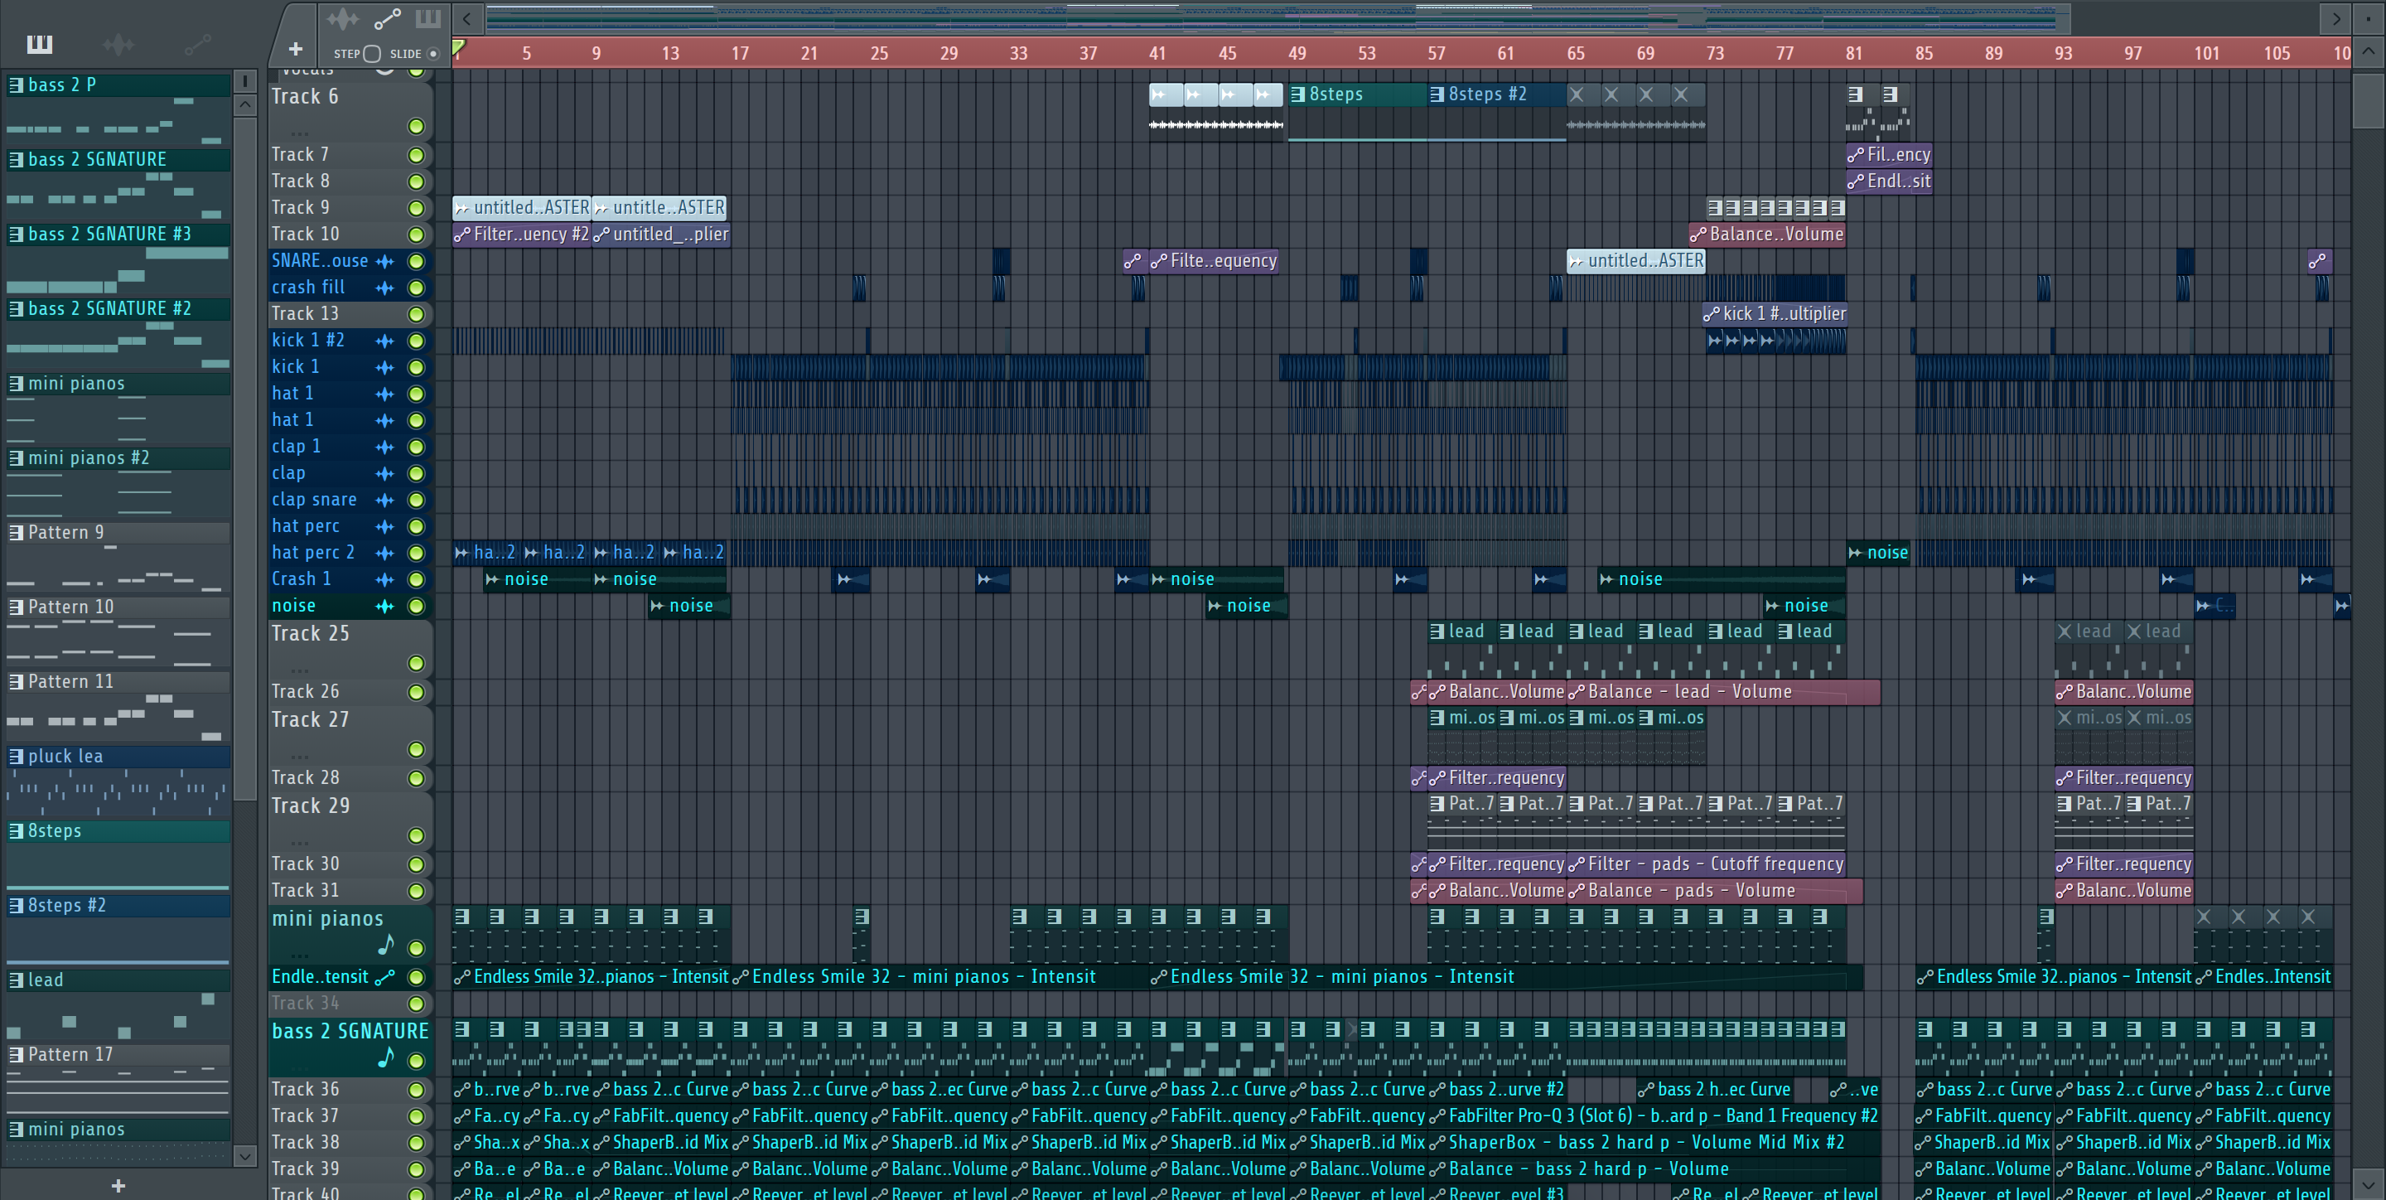Mute the kick 1 track

click(417, 368)
